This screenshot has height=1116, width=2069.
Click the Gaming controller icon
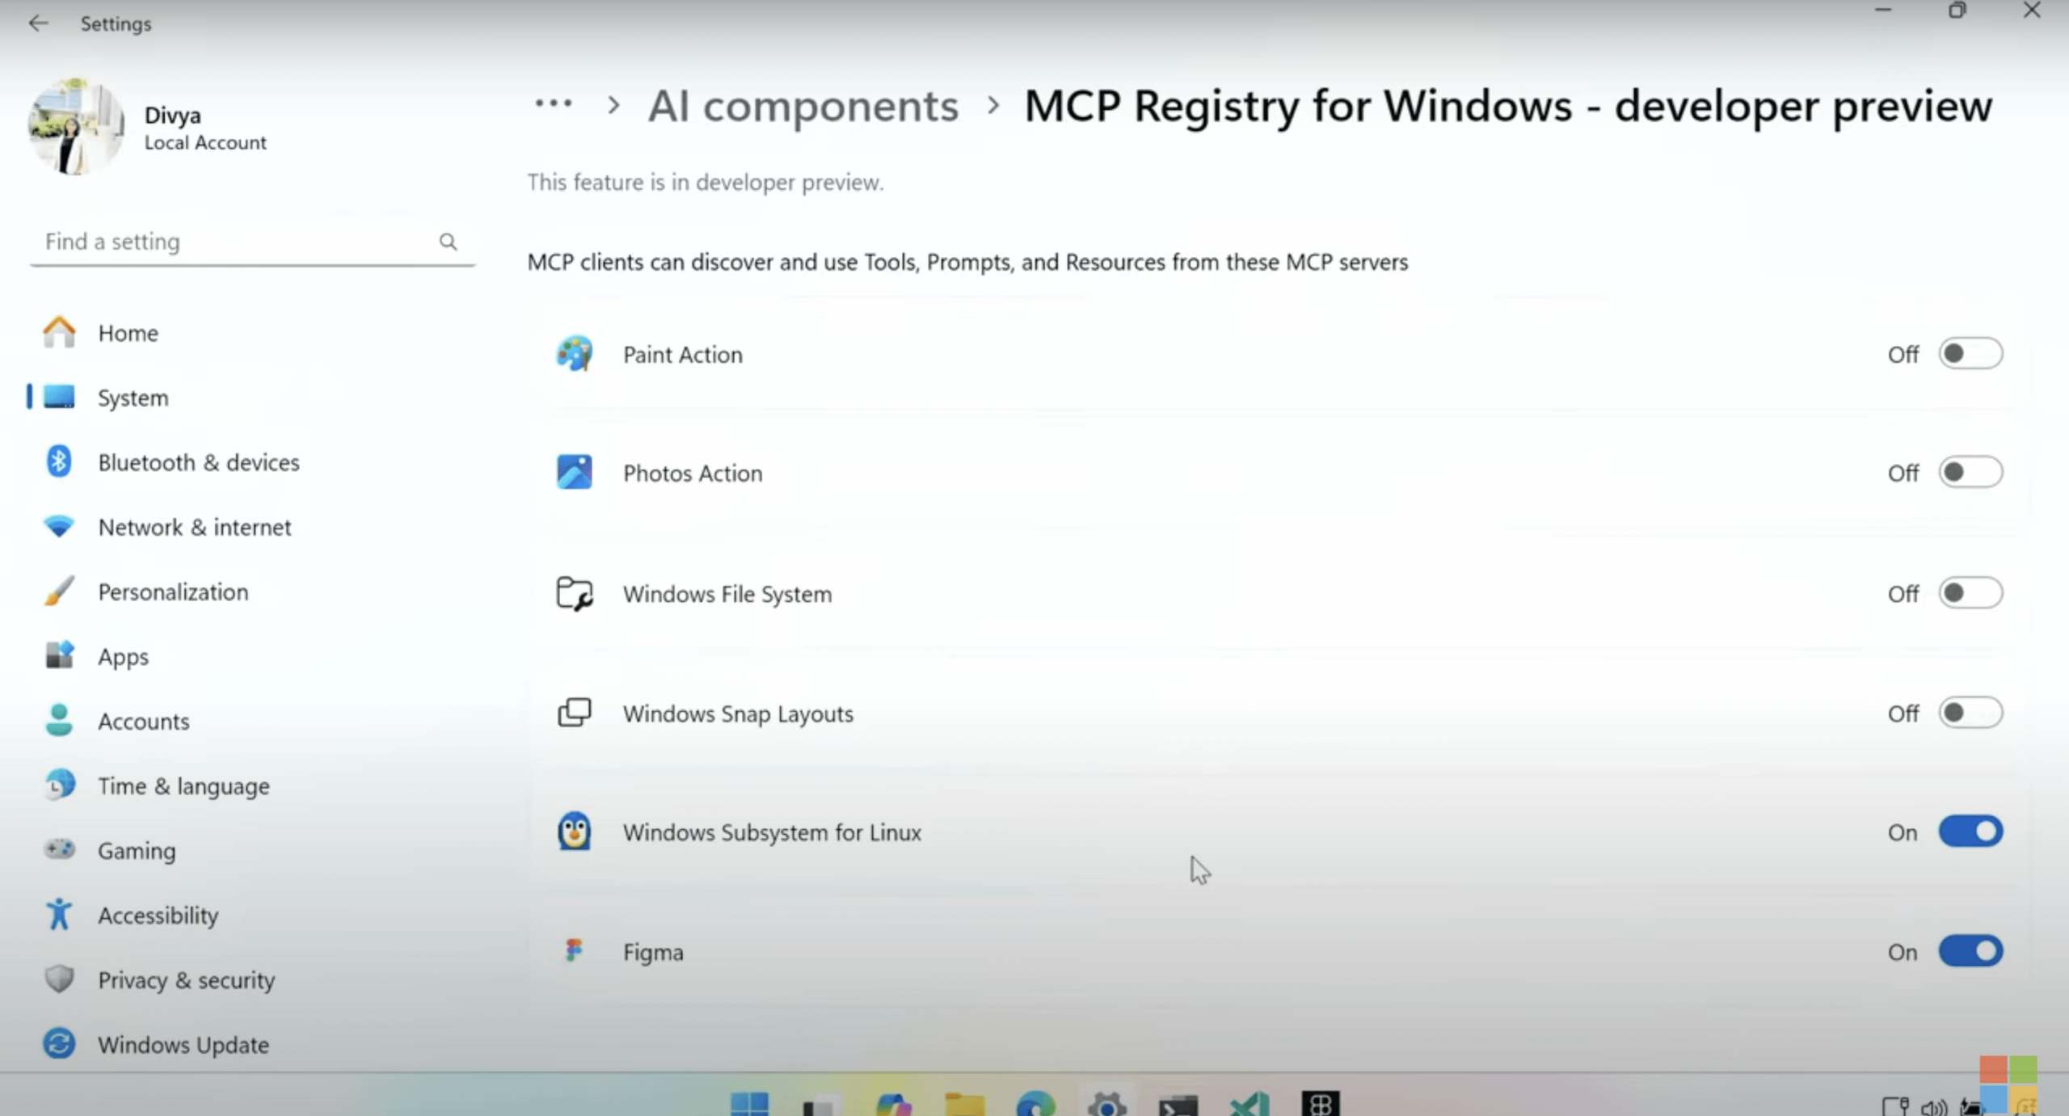click(59, 849)
